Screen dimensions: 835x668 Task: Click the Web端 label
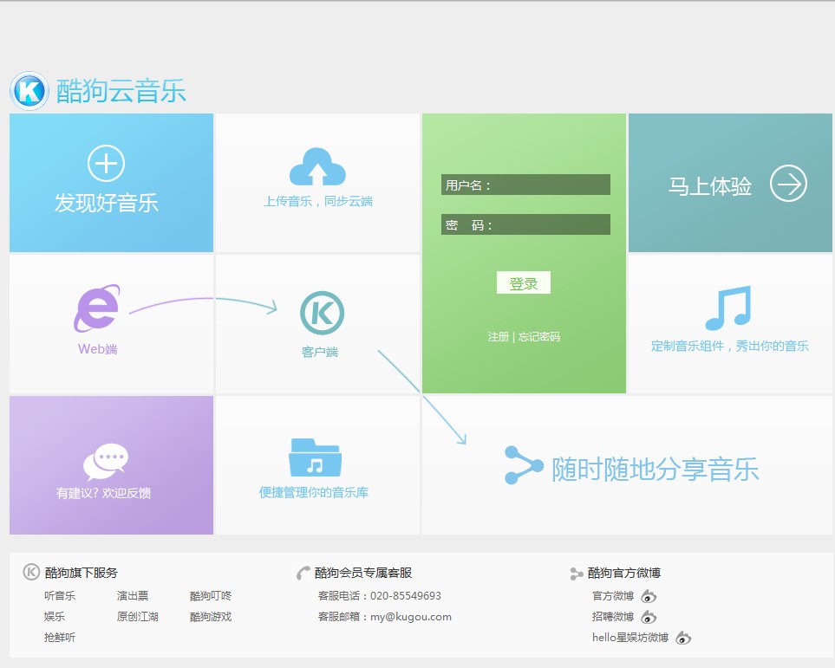click(97, 349)
